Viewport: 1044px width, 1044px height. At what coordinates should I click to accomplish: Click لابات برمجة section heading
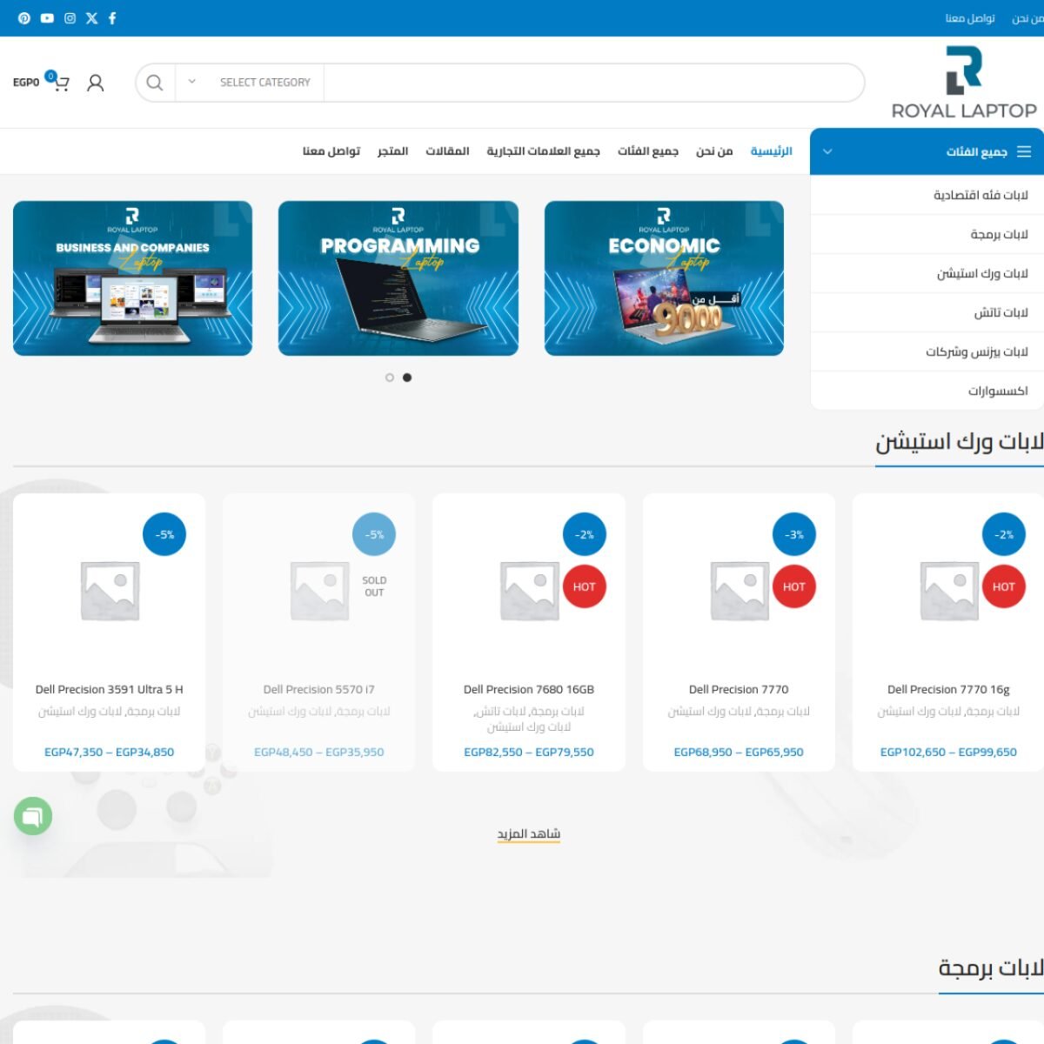pos(991,968)
